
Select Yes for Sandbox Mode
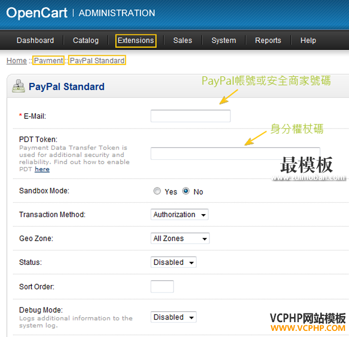[x=157, y=192]
